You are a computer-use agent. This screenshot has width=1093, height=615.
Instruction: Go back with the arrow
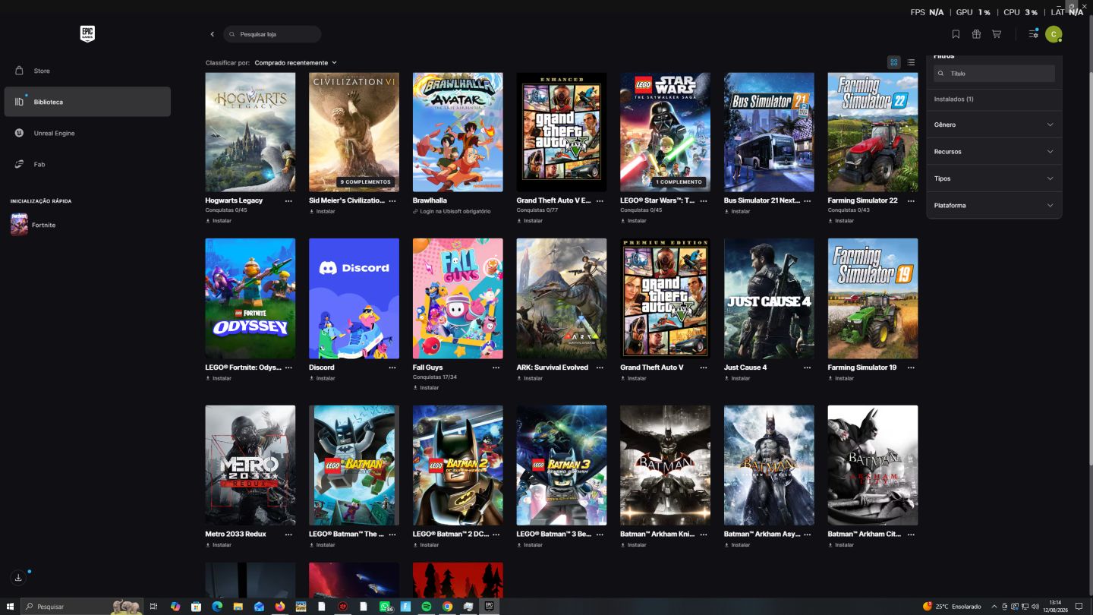pos(213,34)
